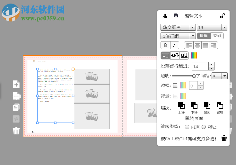
Task: Enable the 背景 background checkbox
Action: 175,96
